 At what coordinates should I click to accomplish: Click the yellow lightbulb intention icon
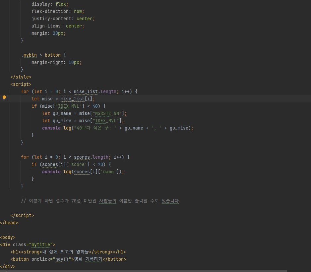4,97
